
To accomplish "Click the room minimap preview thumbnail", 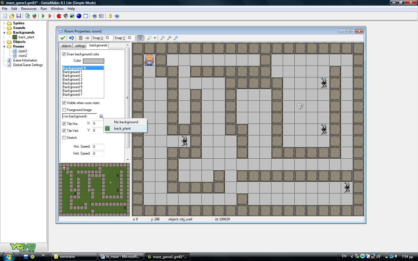I will [x=94, y=190].
